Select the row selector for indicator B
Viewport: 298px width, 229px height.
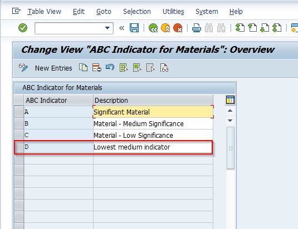click(19, 123)
